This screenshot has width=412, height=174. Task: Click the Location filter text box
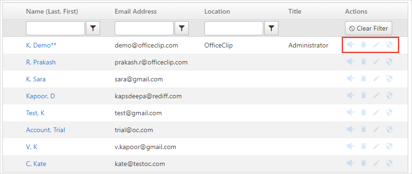tap(234, 28)
